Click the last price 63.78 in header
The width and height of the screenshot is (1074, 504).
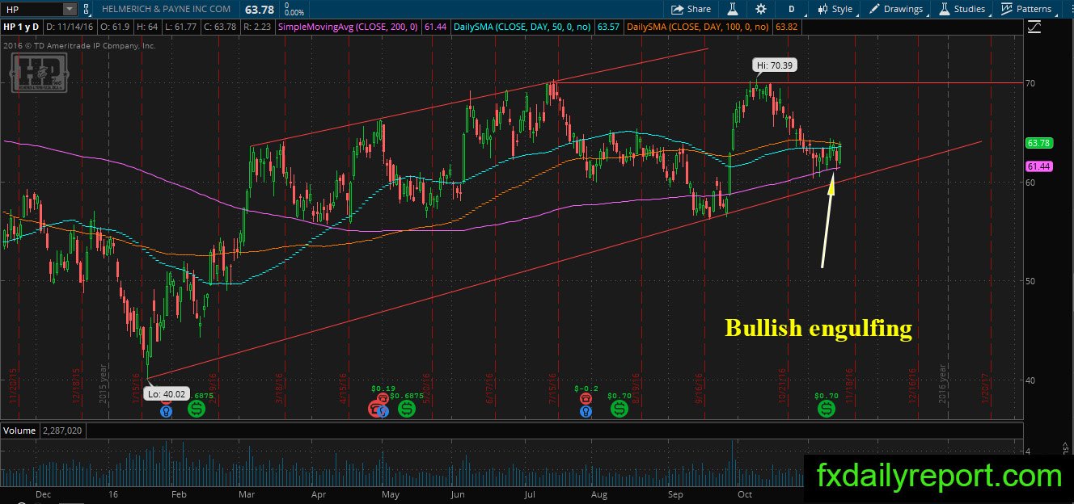pos(259,9)
